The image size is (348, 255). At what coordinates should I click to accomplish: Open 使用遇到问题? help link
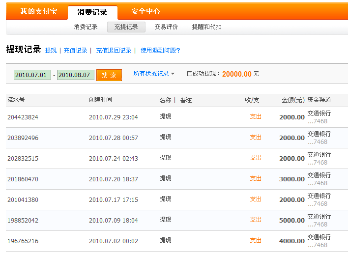coord(160,50)
